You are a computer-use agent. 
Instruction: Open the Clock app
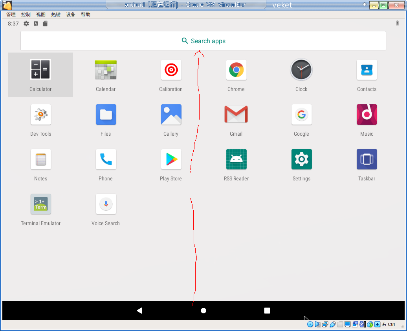[x=301, y=75]
